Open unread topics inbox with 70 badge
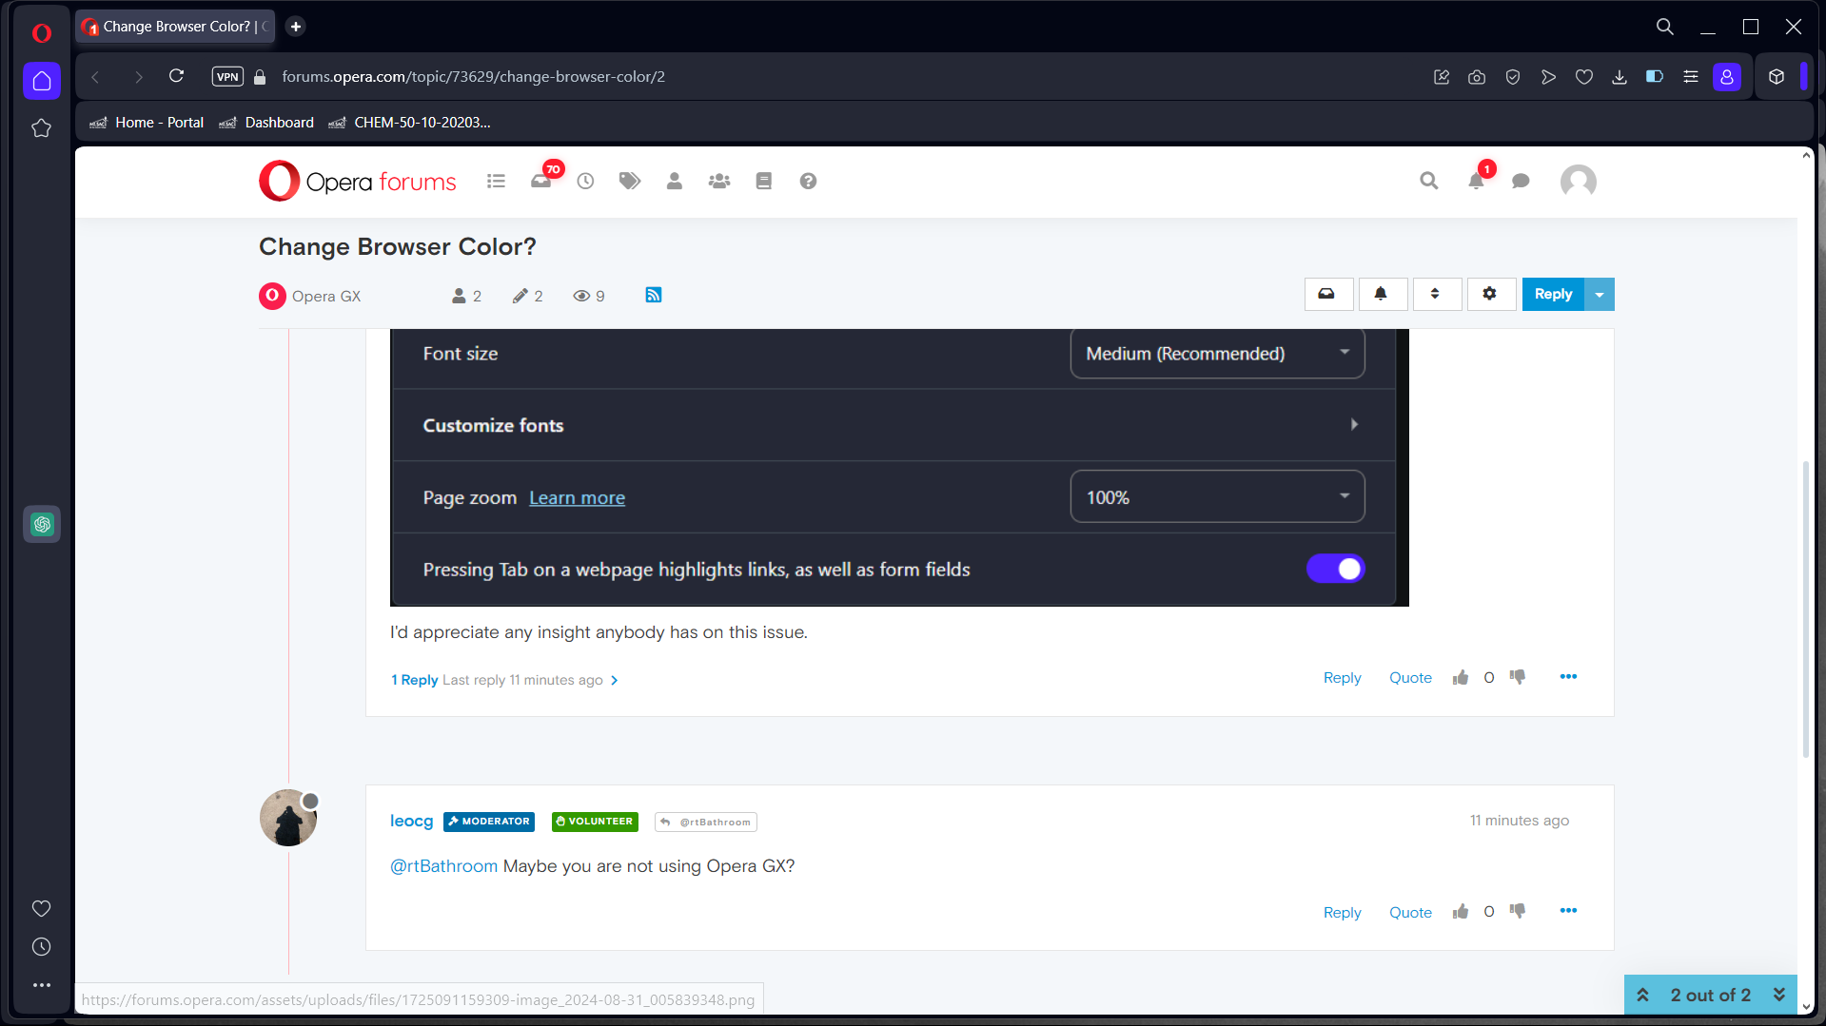This screenshot has height=1026, width=1826. pyautogui.click(x=542, y=179)
